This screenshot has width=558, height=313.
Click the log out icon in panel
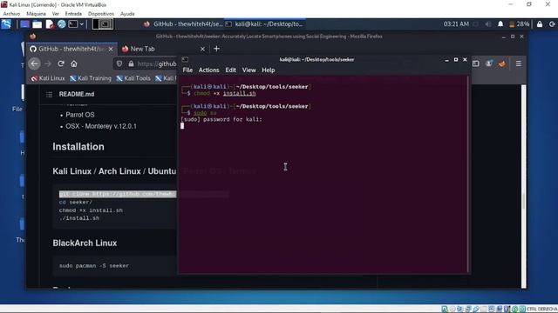click(552, 23)
